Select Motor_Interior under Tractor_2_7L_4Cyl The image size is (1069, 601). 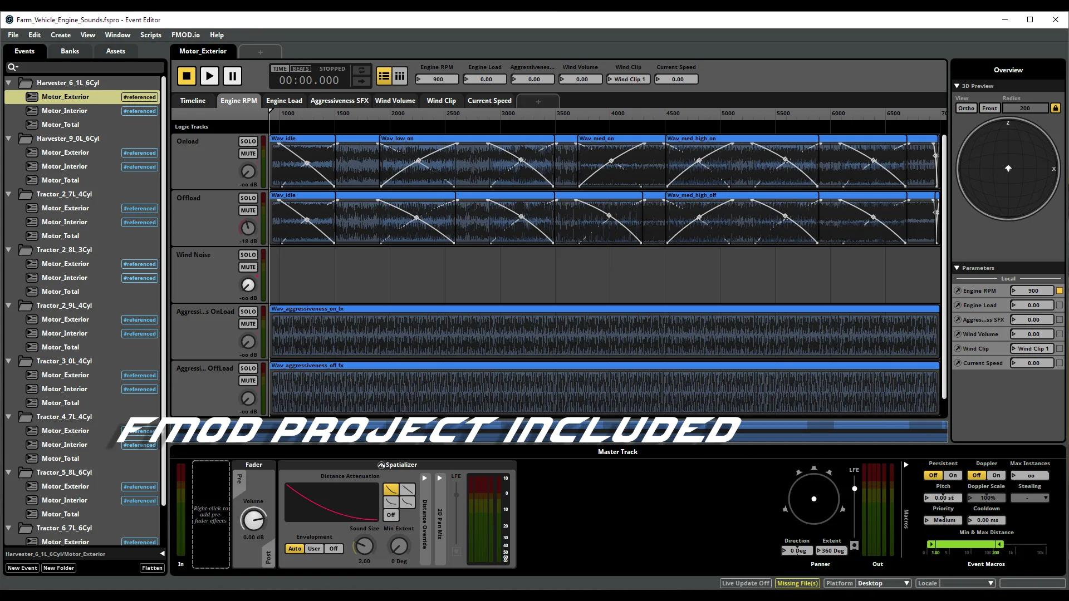point(65,222)
